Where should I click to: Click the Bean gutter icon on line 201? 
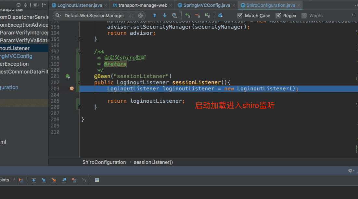[68, 76]
